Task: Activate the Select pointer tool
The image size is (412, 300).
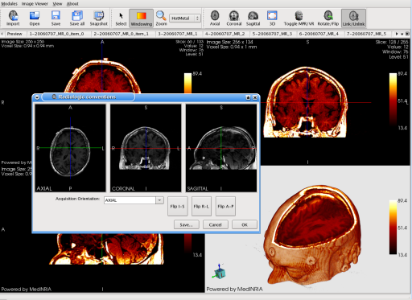Action: (121, 18)
